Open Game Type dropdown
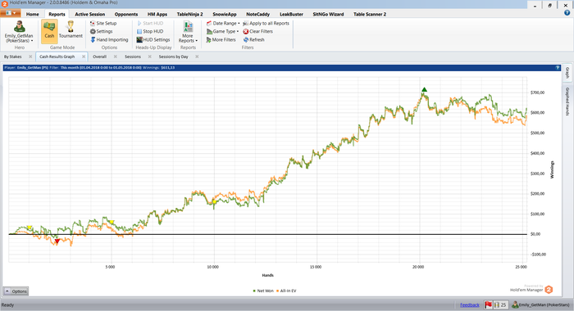Image resolution: width=574 pixels, height=311 pixels. 222,31
